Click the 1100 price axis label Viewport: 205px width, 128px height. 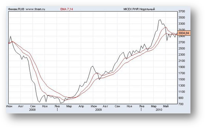(182, 92)
